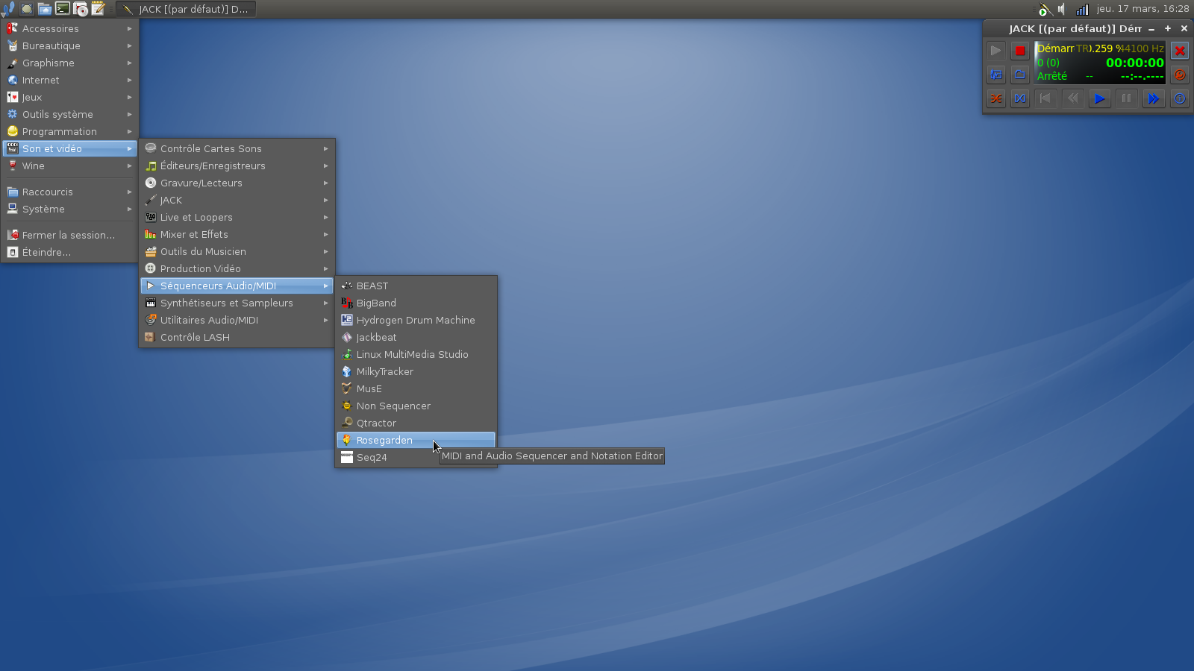
Task: Open JACK setup with the wrench button
Action: click(x=1180, y=75)
